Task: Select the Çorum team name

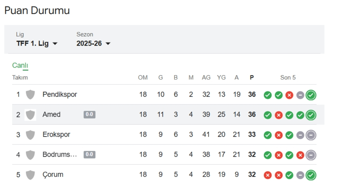Action: [53, 175]
